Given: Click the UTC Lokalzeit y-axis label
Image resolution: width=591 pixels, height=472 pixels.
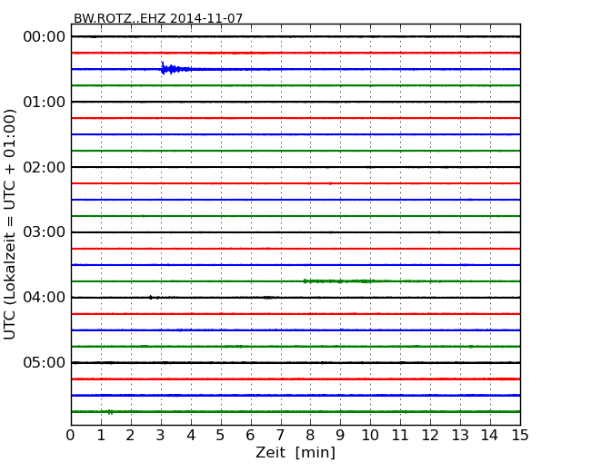Looking at the screenshot, I should click(x=10, y=224).
